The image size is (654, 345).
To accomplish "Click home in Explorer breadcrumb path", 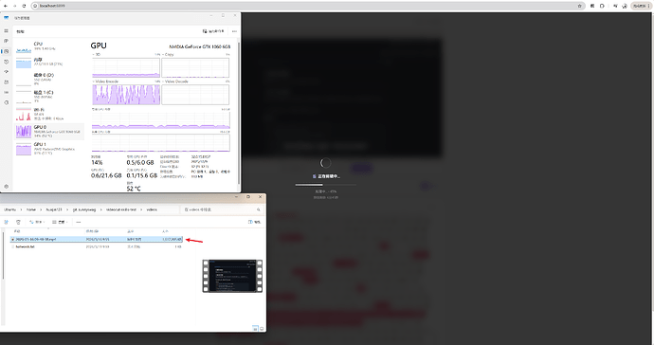I will (x=31, y=209).
